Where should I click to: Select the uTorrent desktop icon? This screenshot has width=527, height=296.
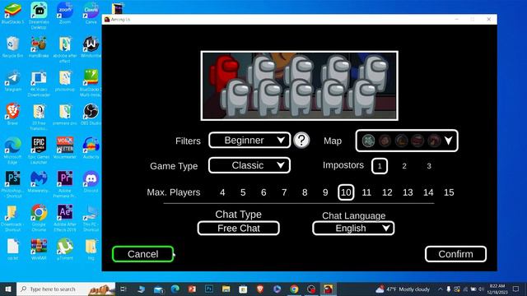click(x=65, y=248)
